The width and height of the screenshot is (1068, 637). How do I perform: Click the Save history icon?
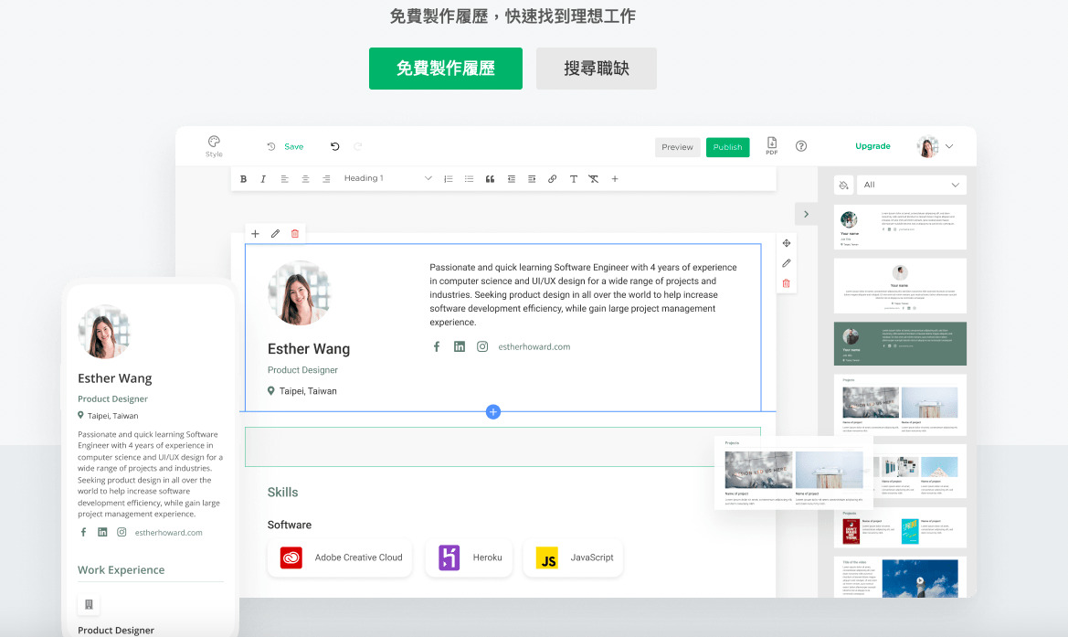point(271,146)
